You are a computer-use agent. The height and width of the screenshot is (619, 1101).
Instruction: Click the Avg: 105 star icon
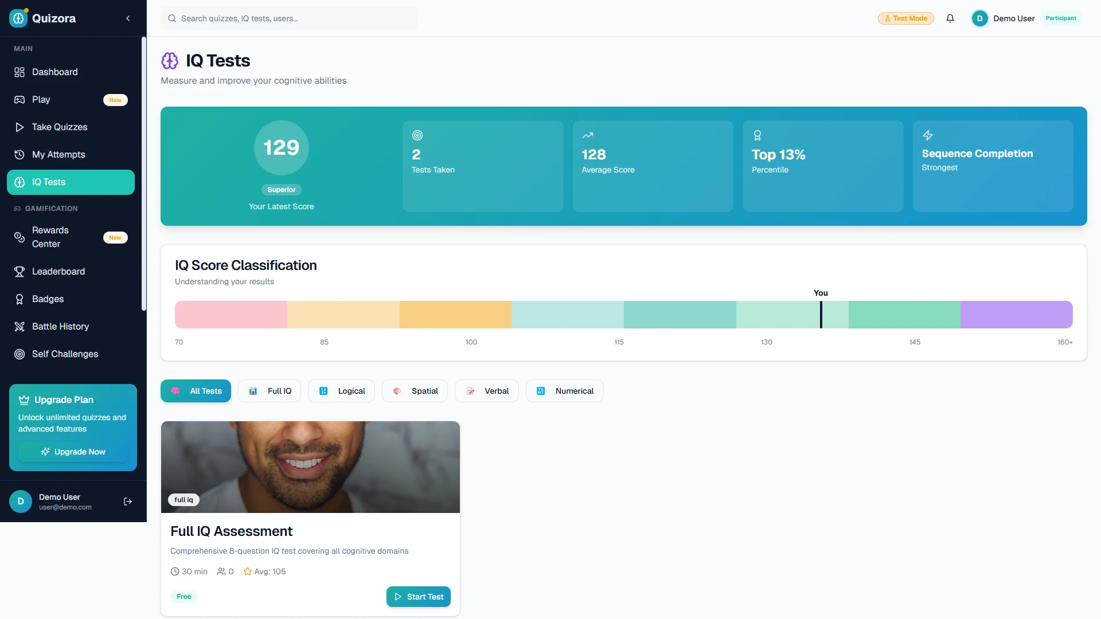point(248,571)
